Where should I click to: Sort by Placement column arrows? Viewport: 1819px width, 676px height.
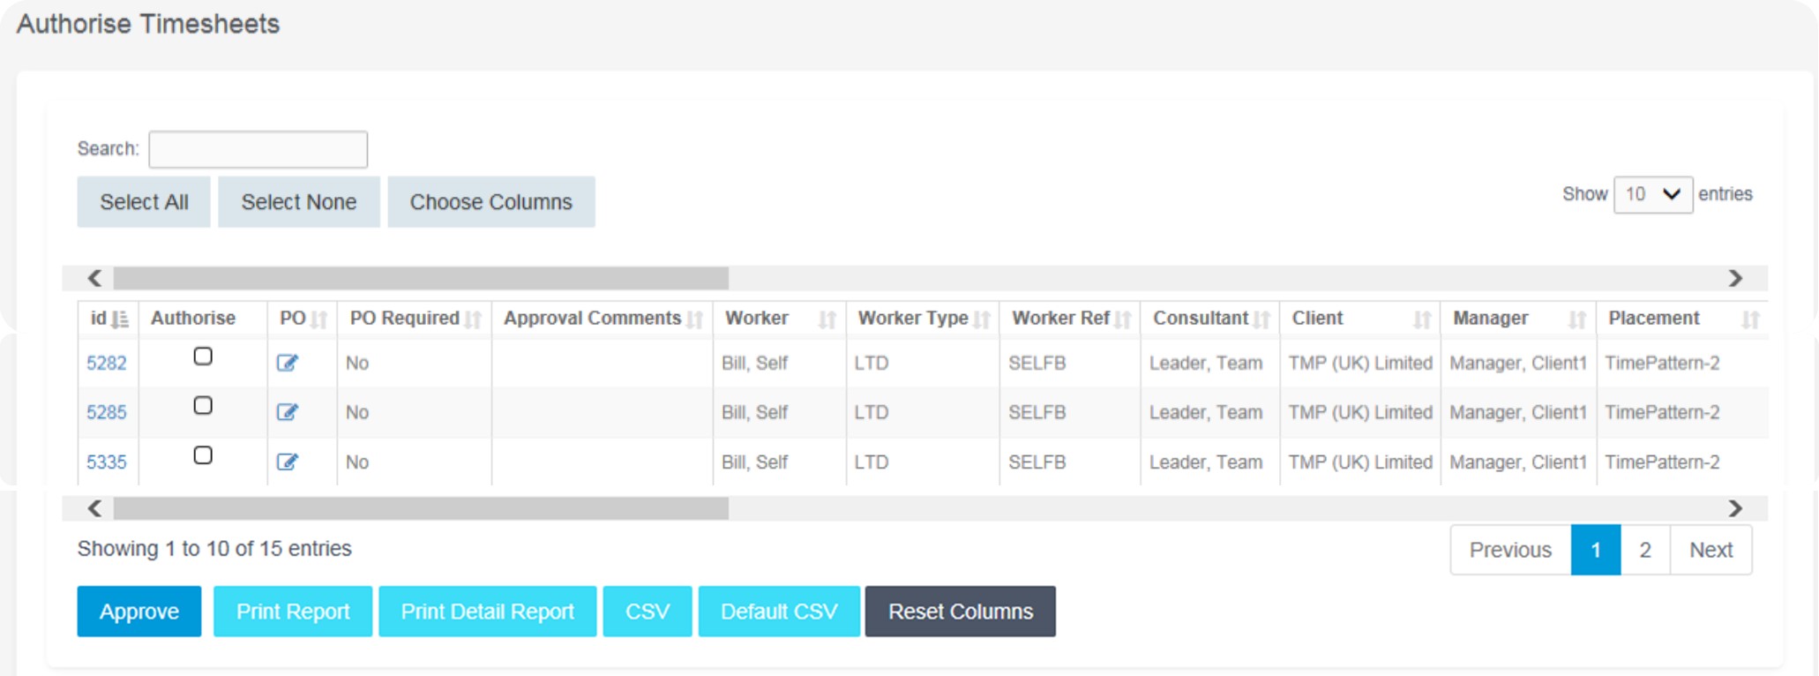pos(1750,319)
